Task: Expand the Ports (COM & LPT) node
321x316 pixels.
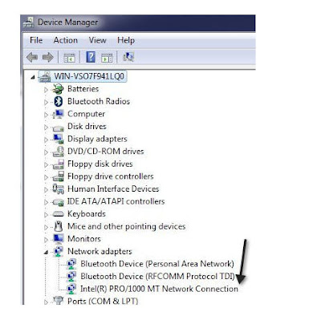Action: (46, 302)
